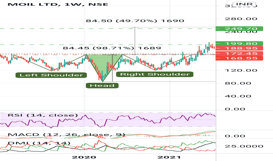Click the 280.00 price axis label
Viewport: 273px width, 161px height.
coord(241,19)
